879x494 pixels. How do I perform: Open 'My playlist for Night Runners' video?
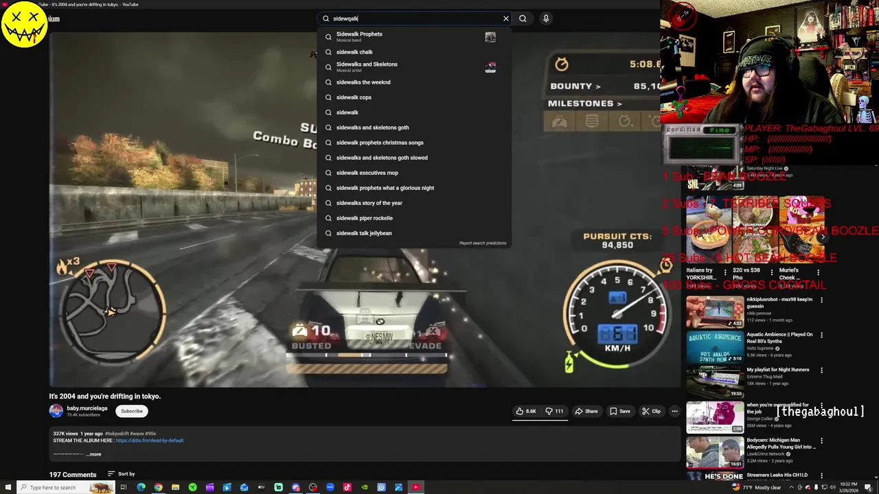point(715,381)
